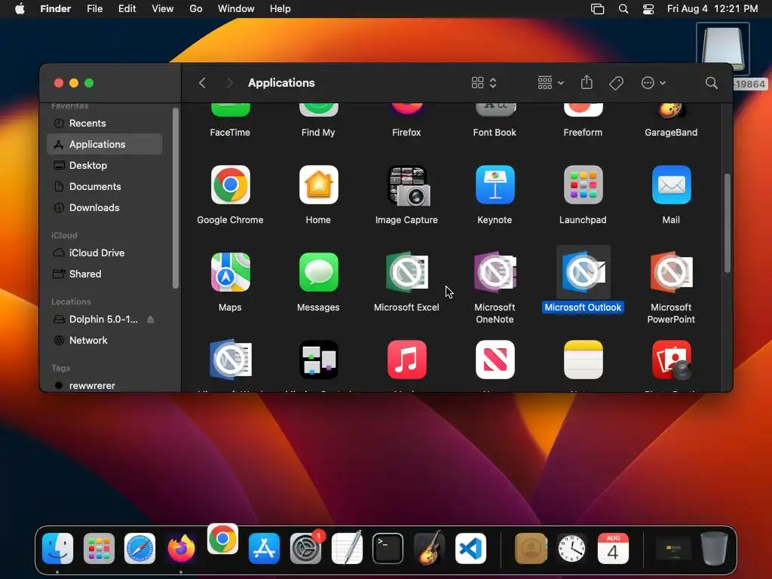The height and width of the screenshot is (579, 772).
Task: Click the Stage Manager menu bar icon
Action: tap(597, 9)
